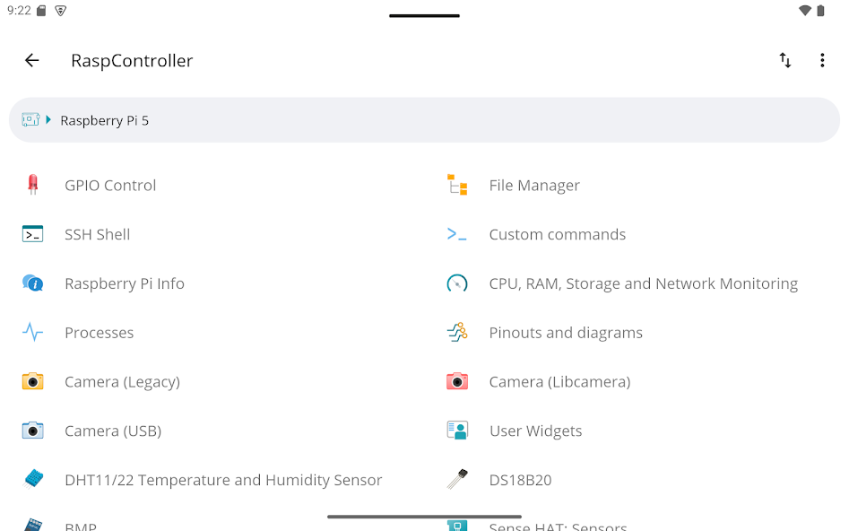Screen dimensions: 849x531
Task: Tap the yellow Camera (Legacy) icon
Action: click(32, 381)
